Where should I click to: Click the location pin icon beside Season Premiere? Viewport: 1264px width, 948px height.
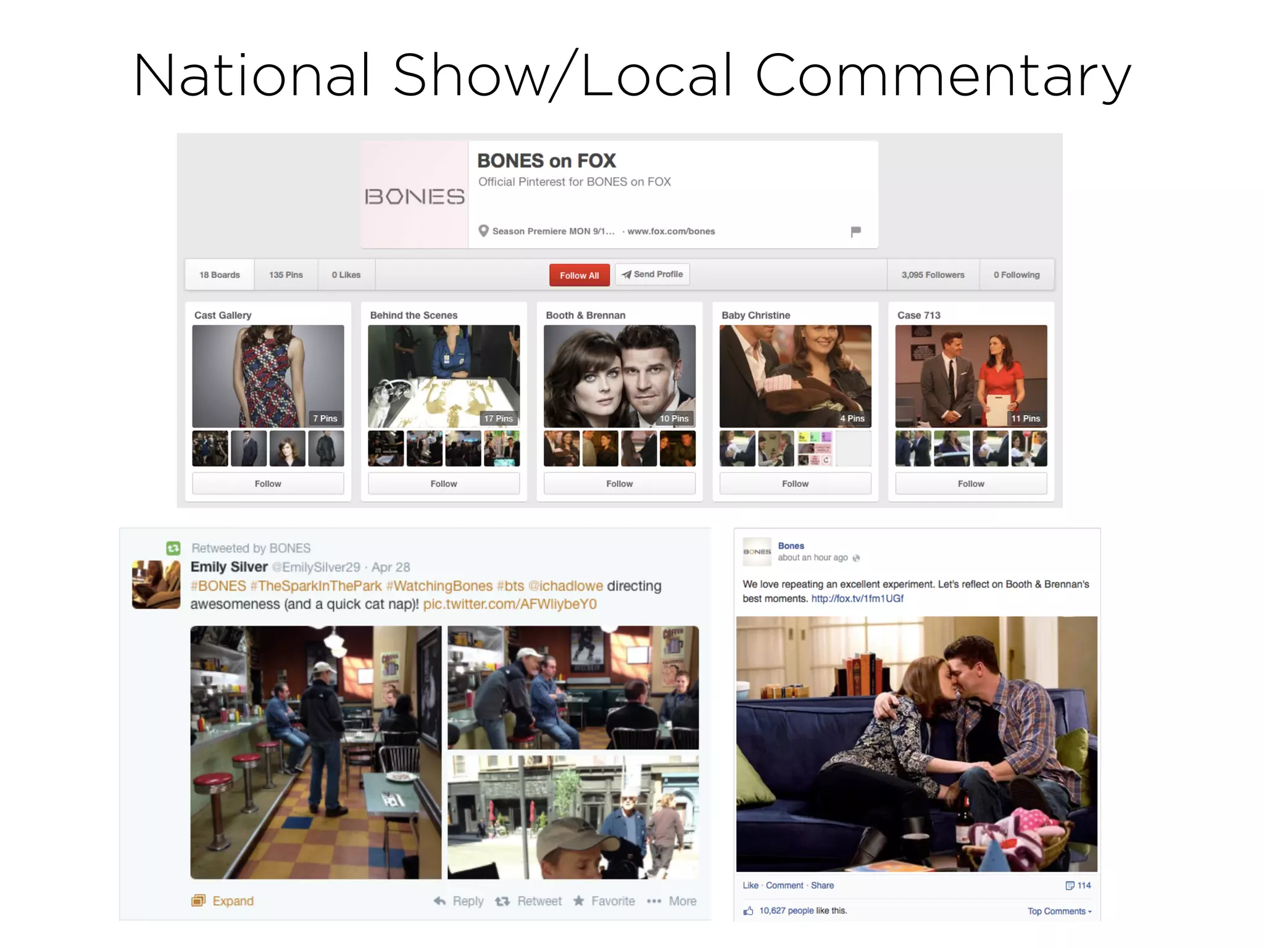[484, 231]
